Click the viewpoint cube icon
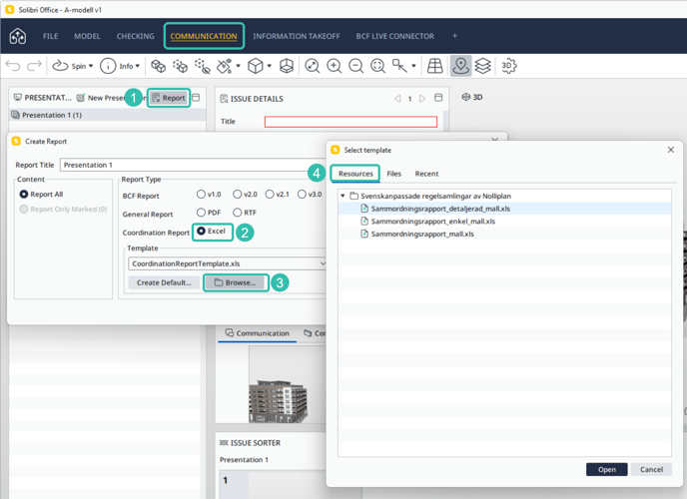This screenshot has width=687, height=499. click(x=255, y=66)
